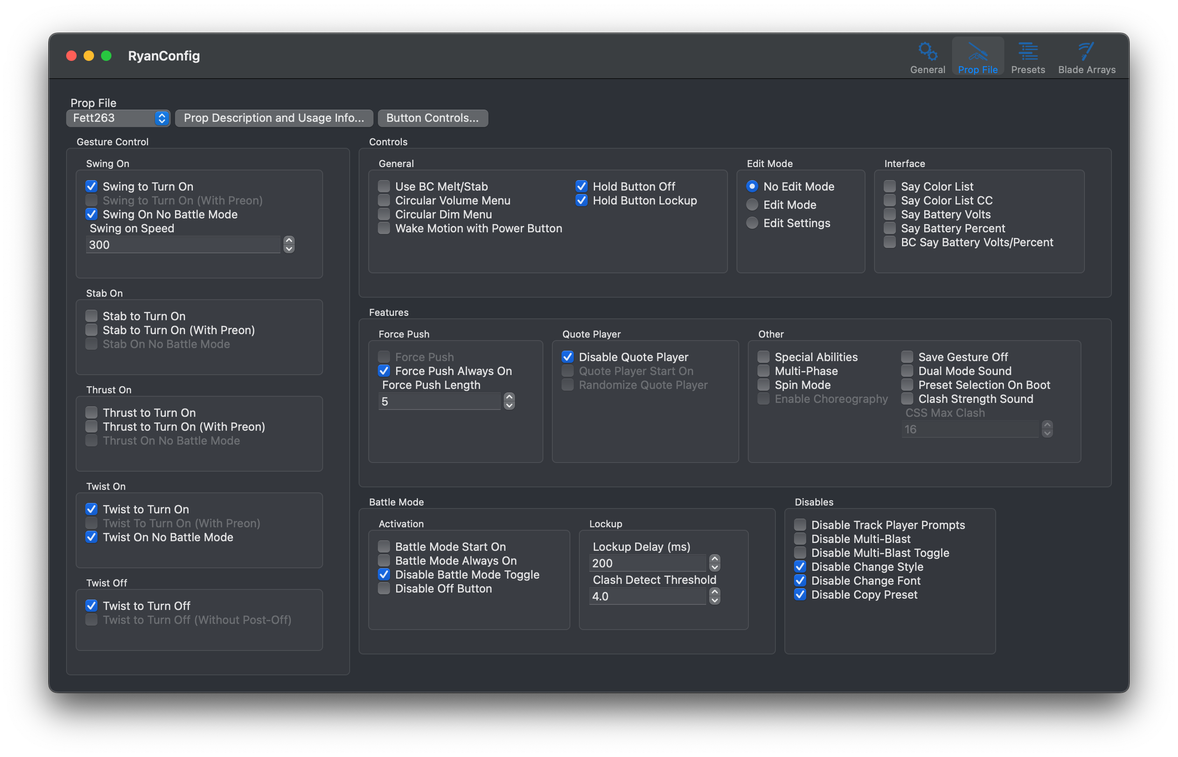
Task: Select the Edit Mode radio button
Action: click(752, 204)
